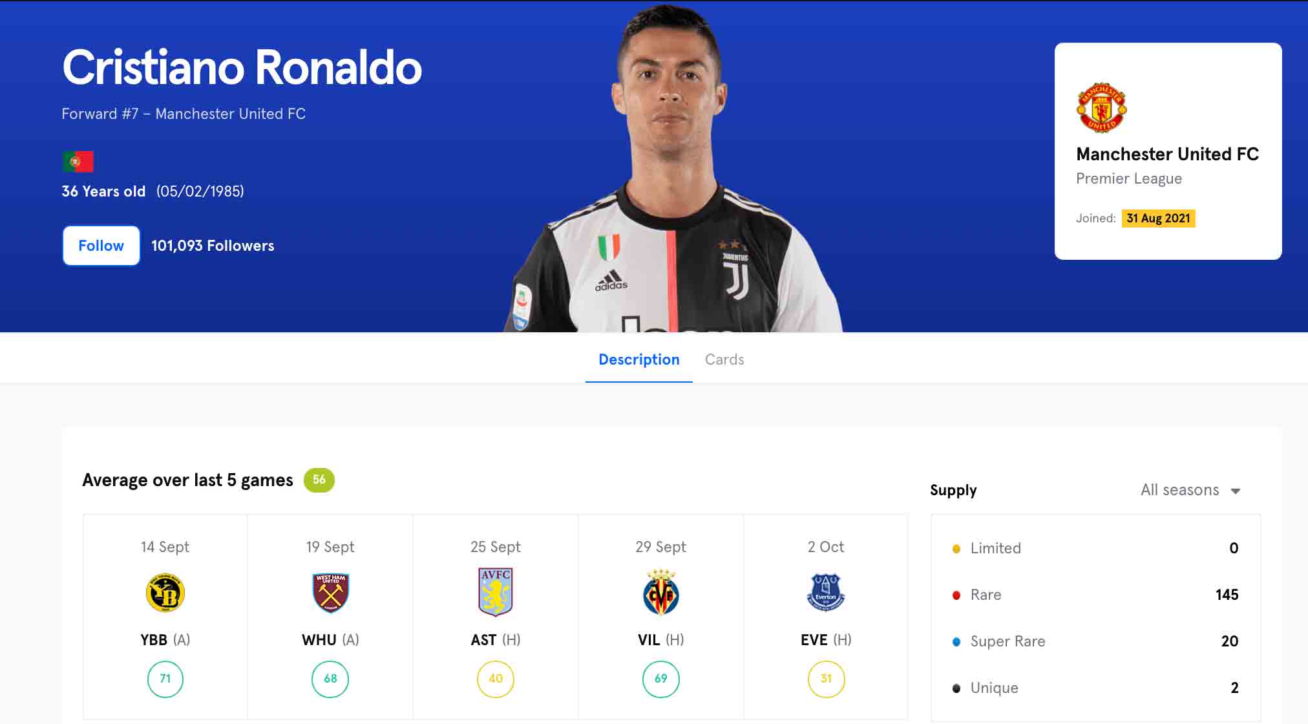Image resolution: width=1308 pixels, height=724 pixels.
Task: Open the Manchester United FC club link
Action: (1167, 154)
